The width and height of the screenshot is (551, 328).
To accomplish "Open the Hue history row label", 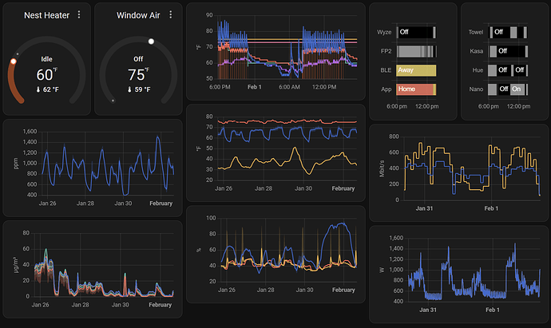I will pyautogui.click(x=478, y=70).
